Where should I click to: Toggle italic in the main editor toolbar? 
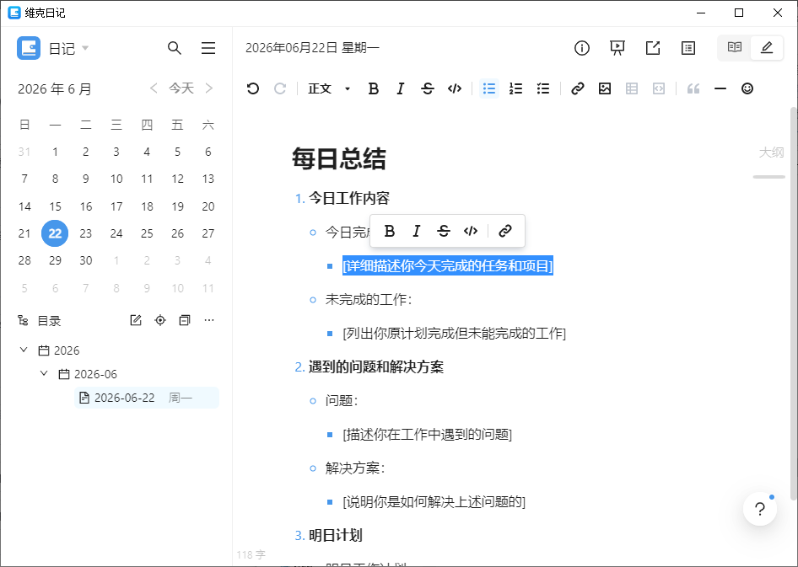[x=401, y=89]
